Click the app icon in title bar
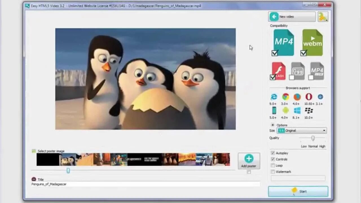 click(x=27, y=6)
